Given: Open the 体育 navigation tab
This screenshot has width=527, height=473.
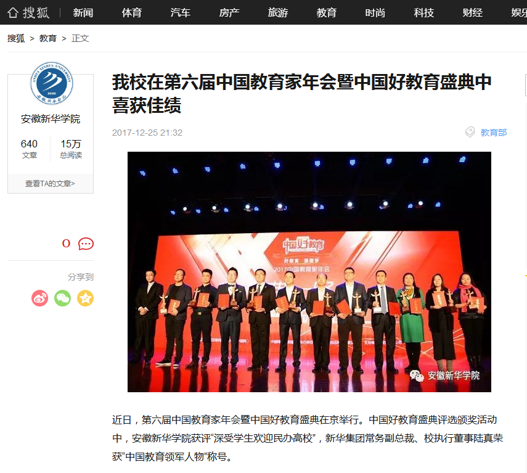Looking at the screenshot, I should coord(132,13).
